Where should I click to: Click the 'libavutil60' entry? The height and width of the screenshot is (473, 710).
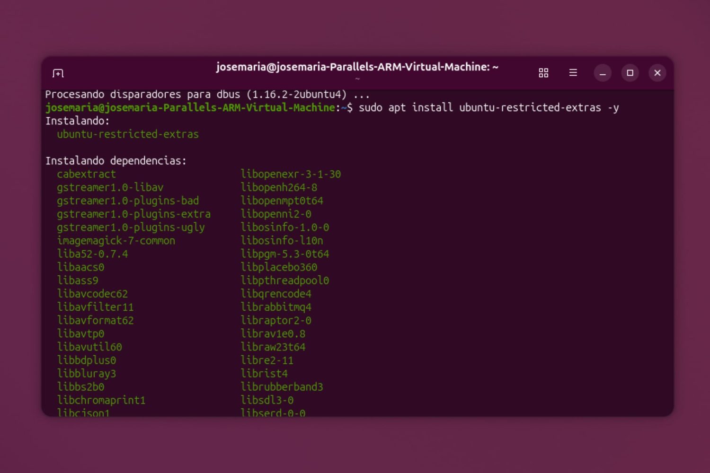[x=89, y=347]
